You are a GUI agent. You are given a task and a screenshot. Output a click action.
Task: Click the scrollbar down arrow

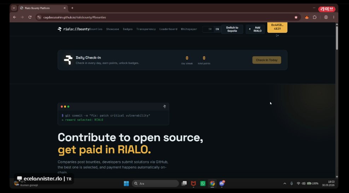[337, 176]
